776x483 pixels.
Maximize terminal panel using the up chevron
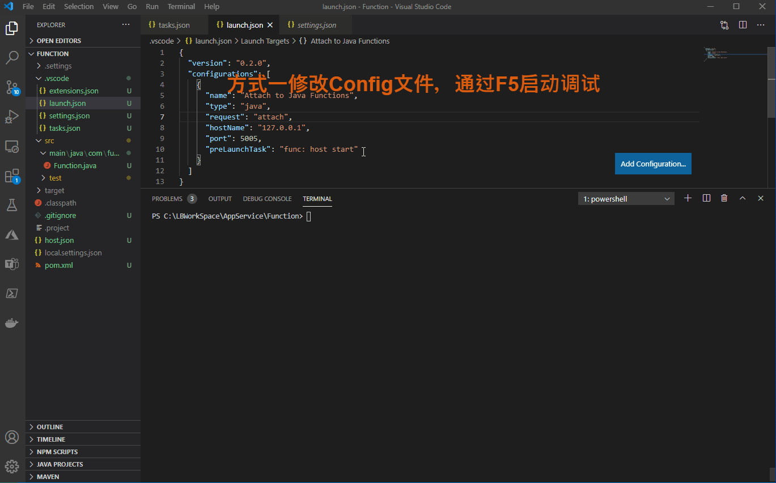(743, 198)
